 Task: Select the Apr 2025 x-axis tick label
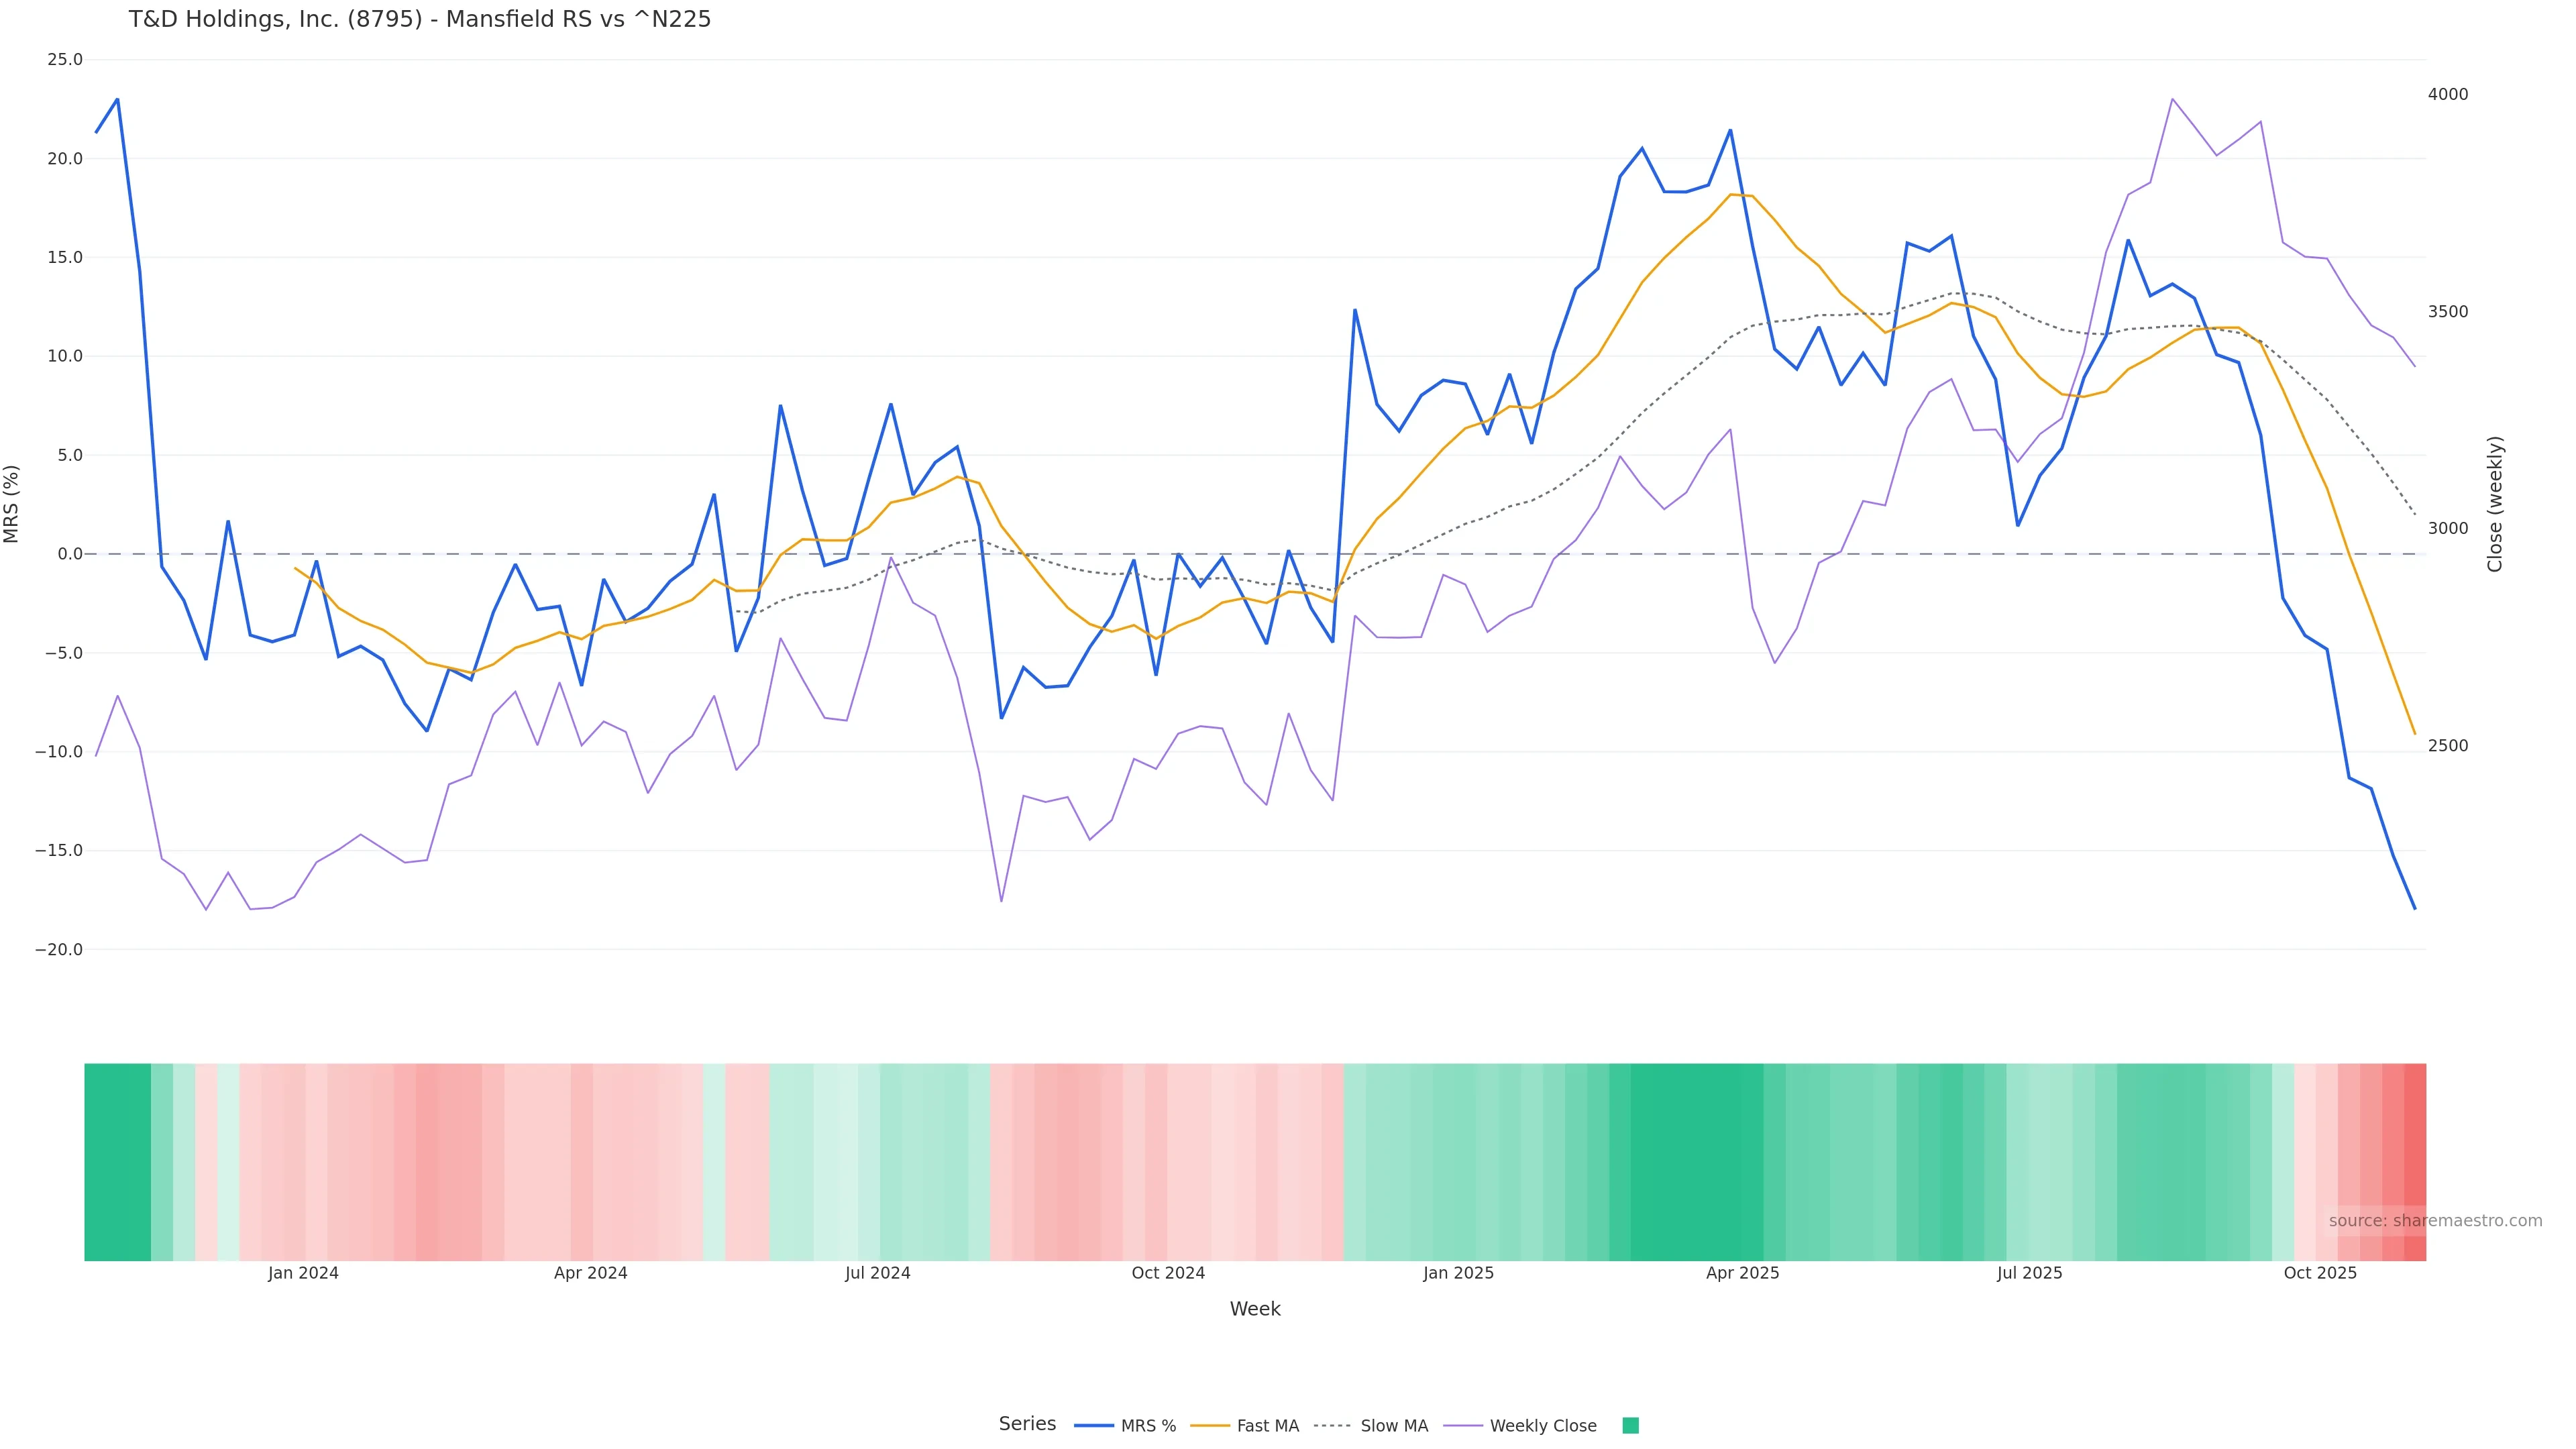pos(1742,1274)
